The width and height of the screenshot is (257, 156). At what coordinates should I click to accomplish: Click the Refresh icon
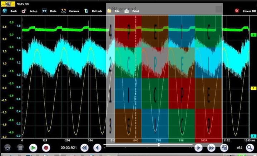[86, 11]
